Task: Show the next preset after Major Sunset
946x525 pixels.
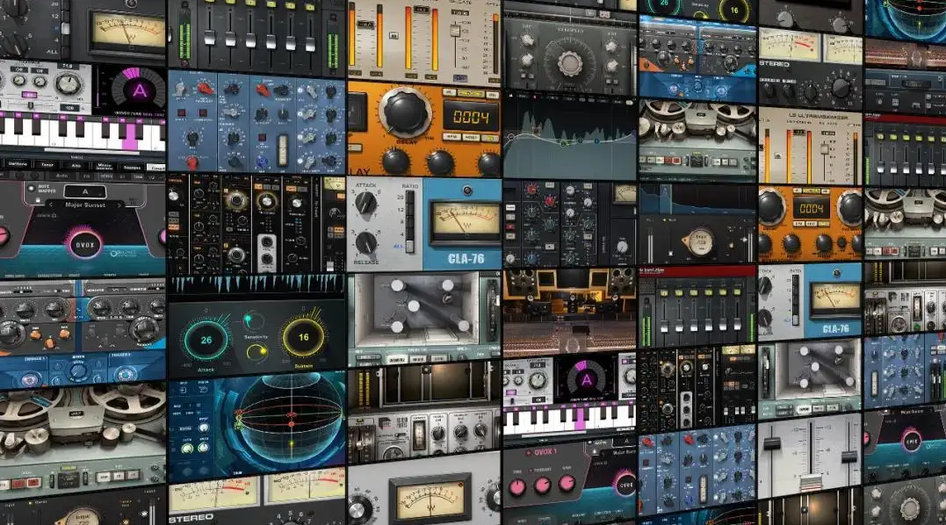Action: coord(119,205)
